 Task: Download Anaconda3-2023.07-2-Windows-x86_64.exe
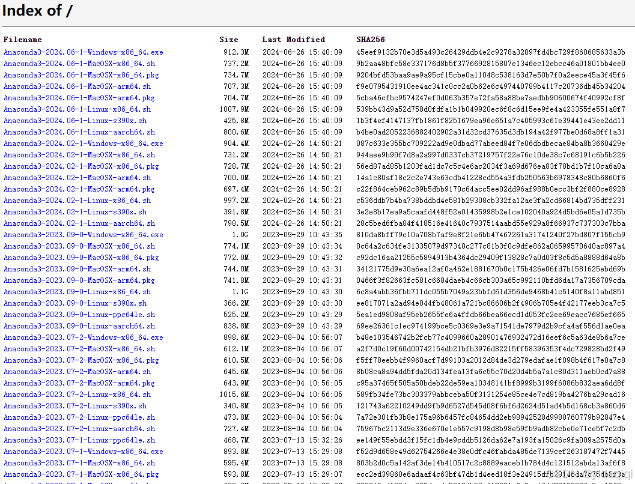click(x=83, y=337)
